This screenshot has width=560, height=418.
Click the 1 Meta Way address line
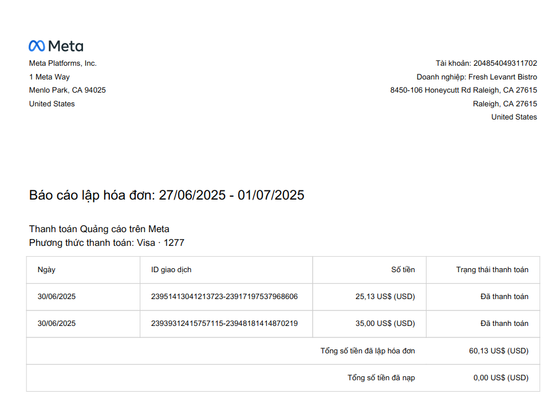point(49,77)
